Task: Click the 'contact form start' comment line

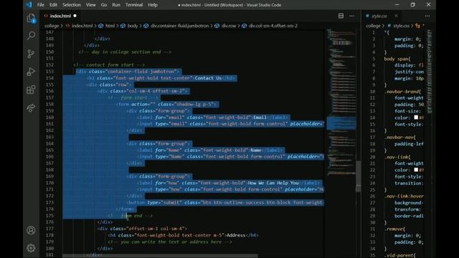Action: click(109, 65)
